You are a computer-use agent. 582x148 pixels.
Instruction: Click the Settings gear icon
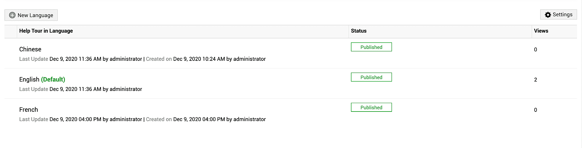pyautogui.click(x=548, y=15)
